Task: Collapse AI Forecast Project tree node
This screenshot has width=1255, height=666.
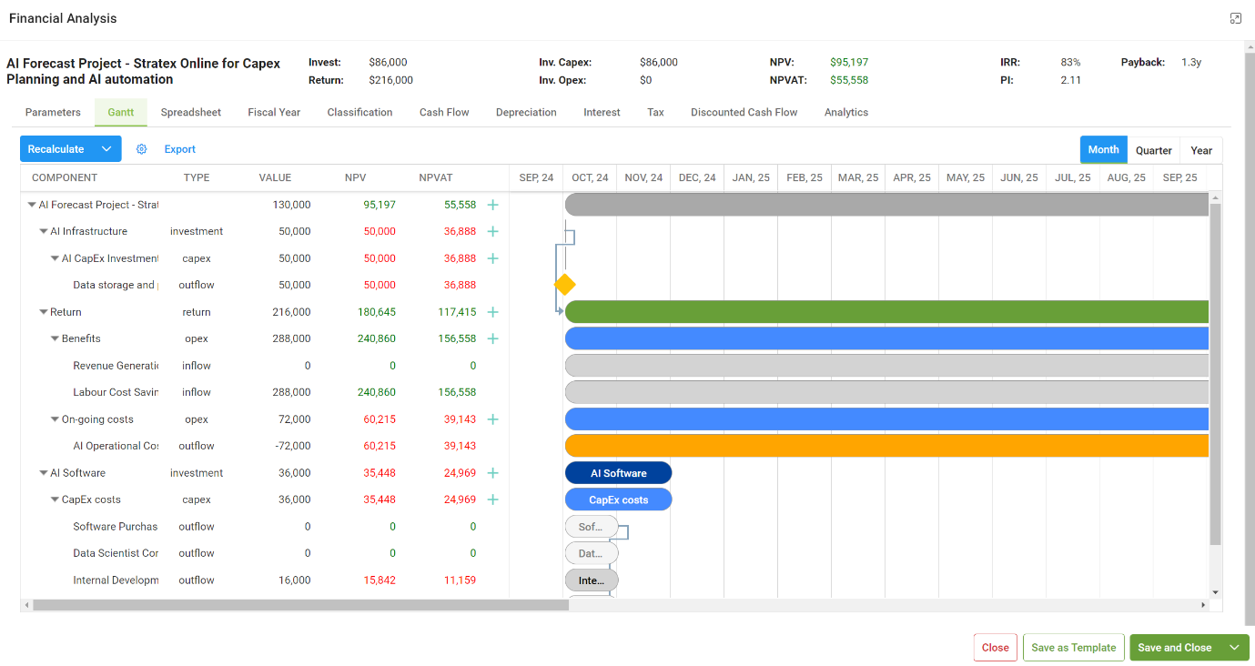Action: [x=33, y=205]
